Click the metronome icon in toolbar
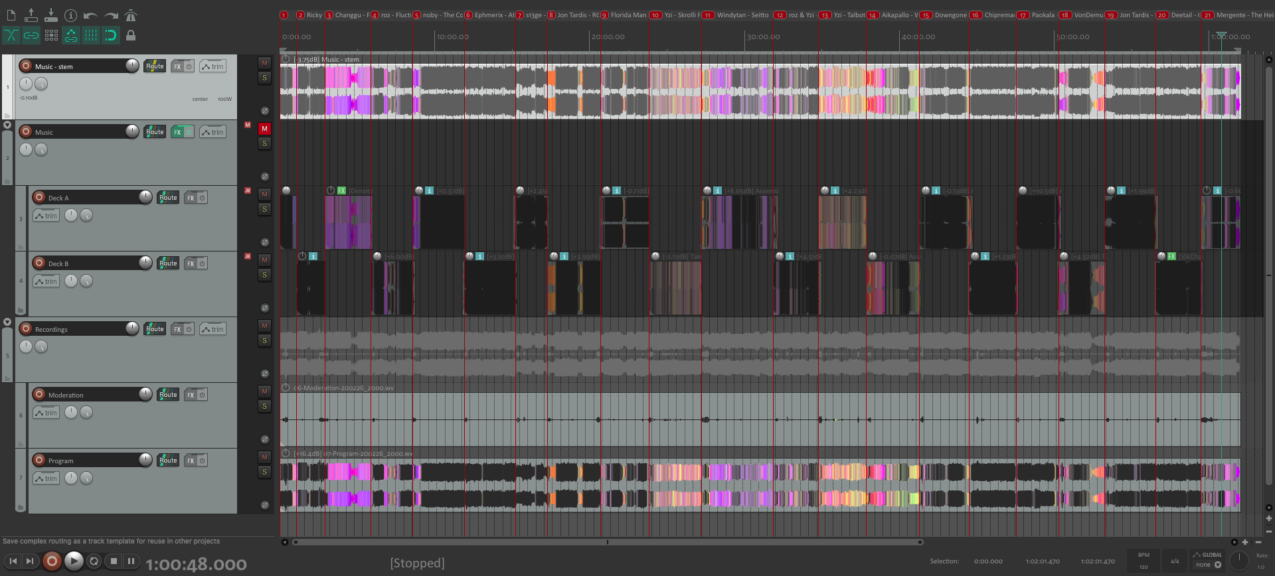Image resolution: width=1275 pixels, height=576 pixels. [x=131, y=15]
